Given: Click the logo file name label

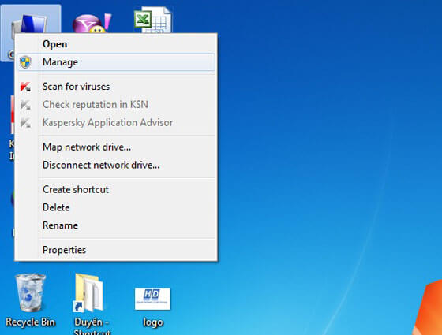Looking at the screenshot, I should coord(153,322).
